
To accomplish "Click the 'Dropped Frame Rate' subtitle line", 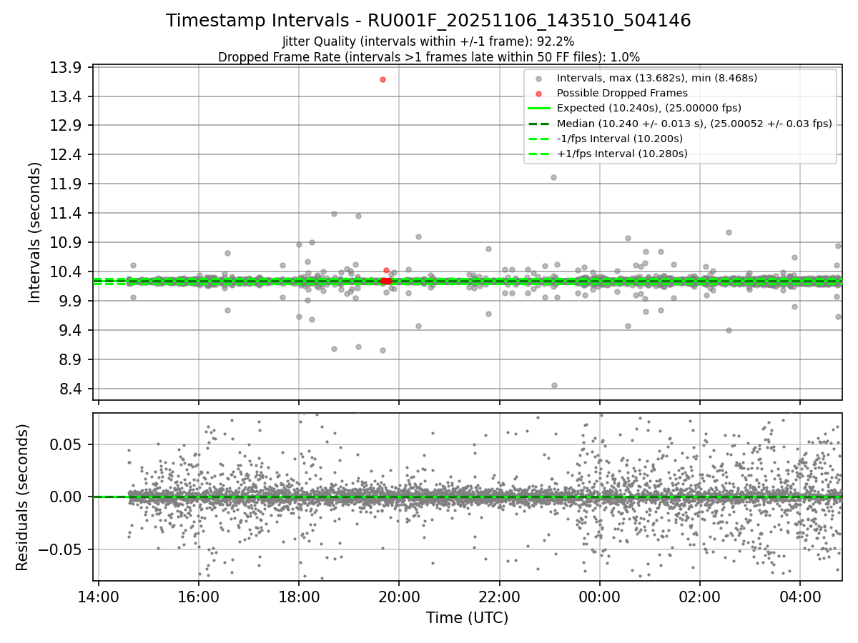I will coord(428,57).
